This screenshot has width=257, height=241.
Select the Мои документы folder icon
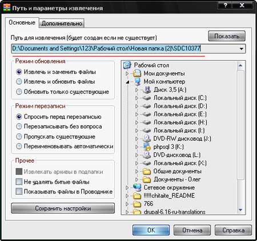137,73
